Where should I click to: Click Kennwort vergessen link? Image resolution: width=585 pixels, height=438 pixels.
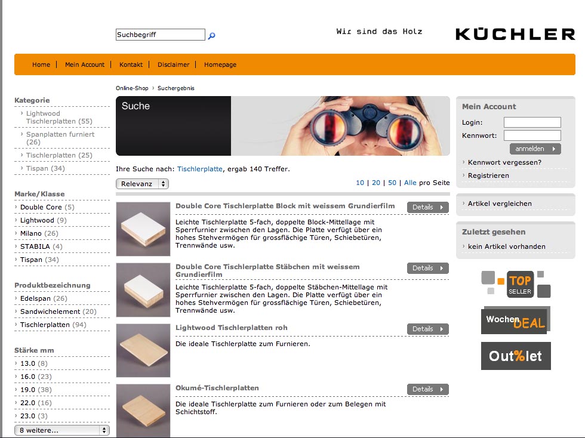point(504,162)
